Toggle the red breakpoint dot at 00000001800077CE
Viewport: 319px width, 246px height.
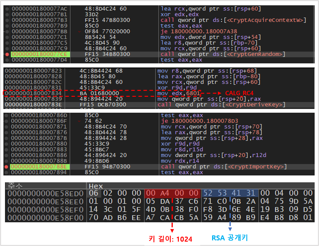(7, 54)
